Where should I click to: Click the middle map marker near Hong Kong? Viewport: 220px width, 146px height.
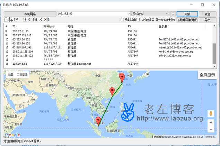pyautogui.click(x=112, y=91)
